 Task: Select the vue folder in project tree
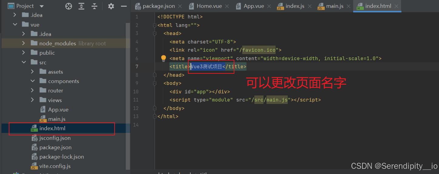[x=35, y=24]
